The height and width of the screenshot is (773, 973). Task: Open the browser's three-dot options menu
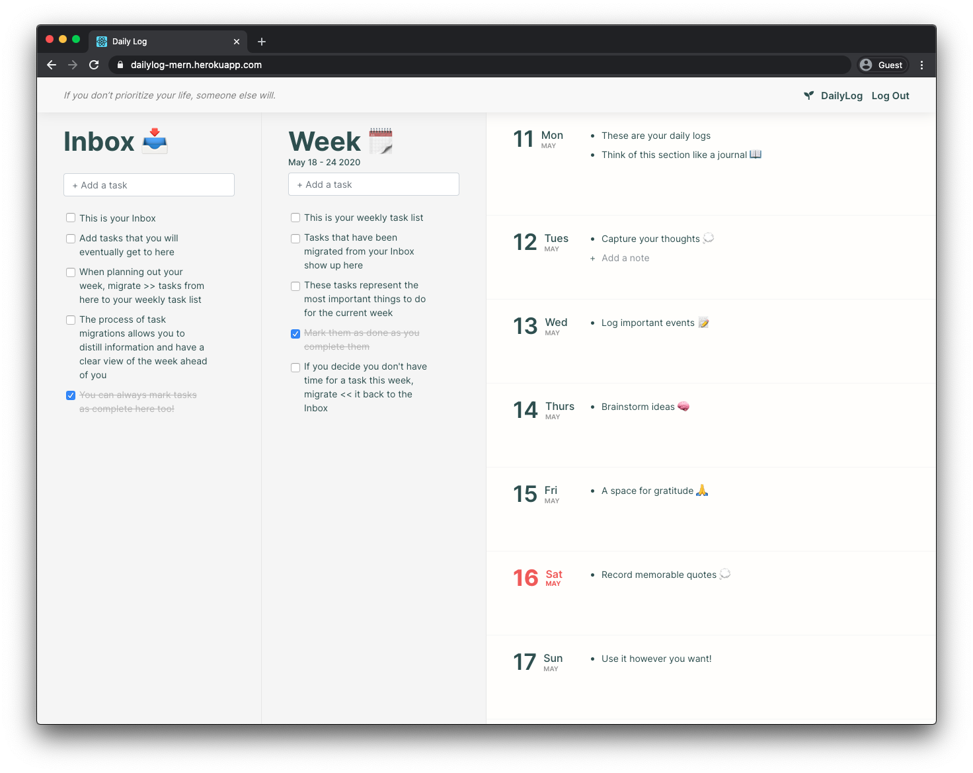pos(922,65)
